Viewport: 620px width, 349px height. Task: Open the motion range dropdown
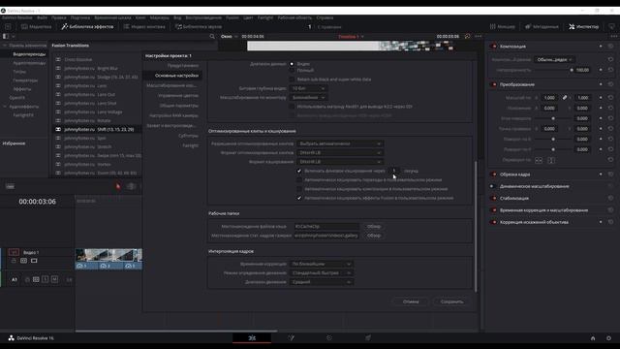tap(321, 282)
